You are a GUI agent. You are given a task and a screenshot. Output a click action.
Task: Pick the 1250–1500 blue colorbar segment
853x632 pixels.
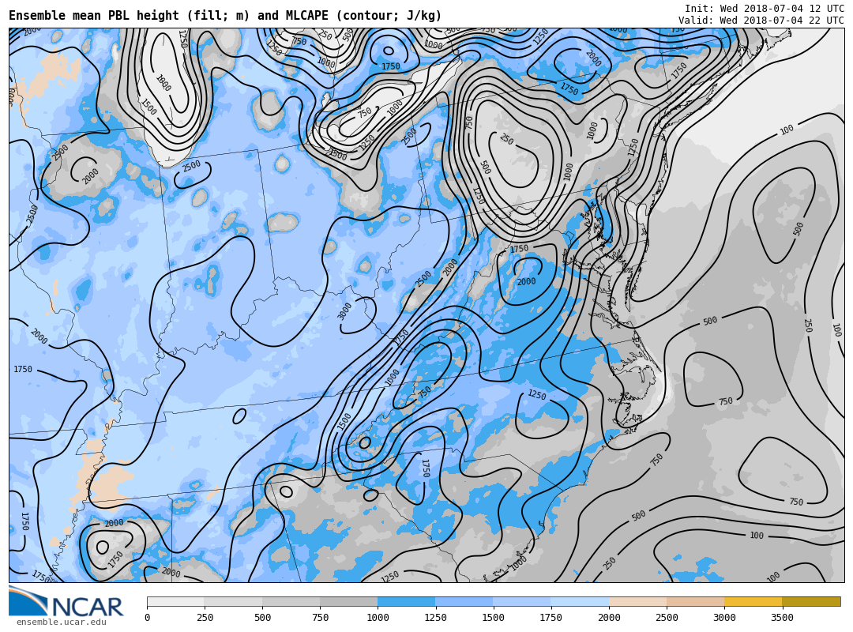[464, 601]
